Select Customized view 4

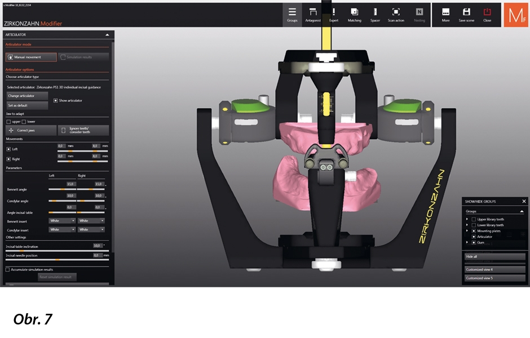coord(494,269)
